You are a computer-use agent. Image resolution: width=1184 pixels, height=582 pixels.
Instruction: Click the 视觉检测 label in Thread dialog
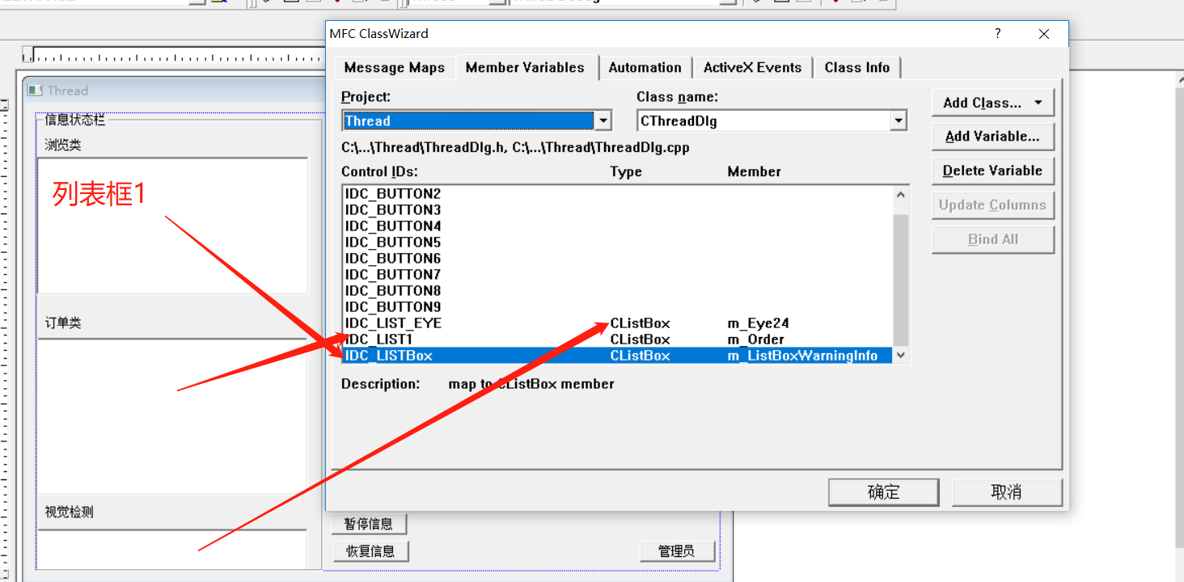pos(69,512)
